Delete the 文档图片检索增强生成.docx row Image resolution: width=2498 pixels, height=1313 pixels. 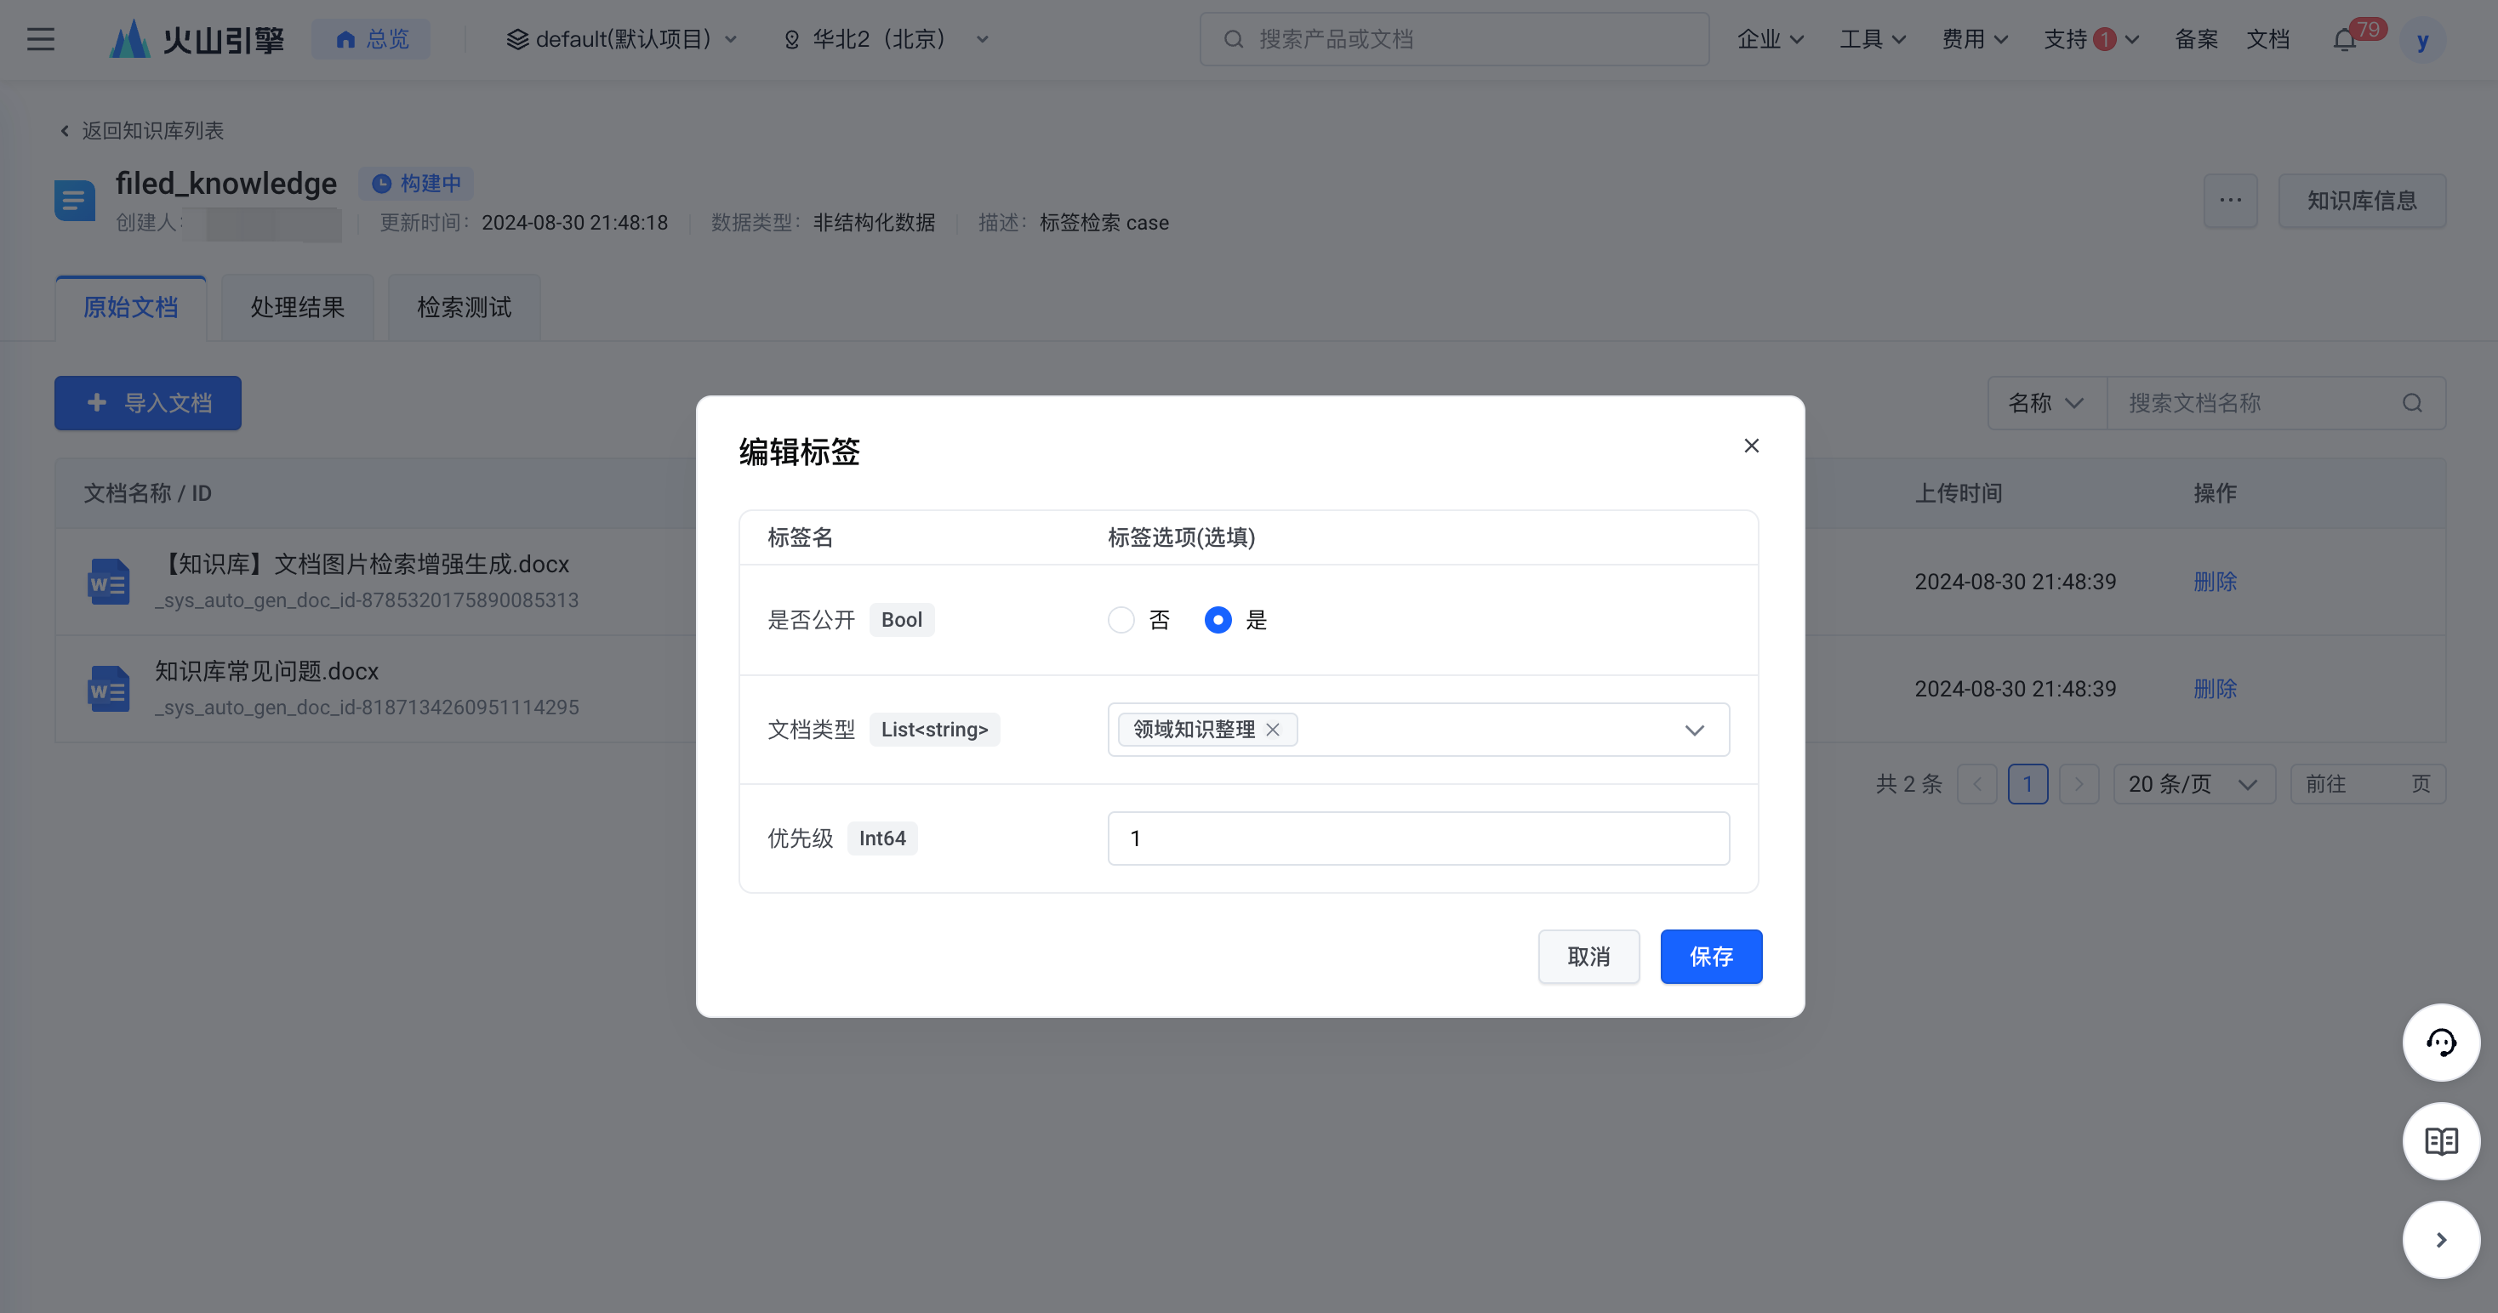[2215, 582]
